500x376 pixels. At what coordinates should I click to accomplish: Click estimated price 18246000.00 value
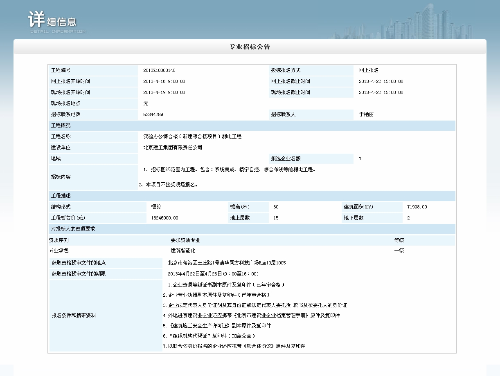point(164,218)
